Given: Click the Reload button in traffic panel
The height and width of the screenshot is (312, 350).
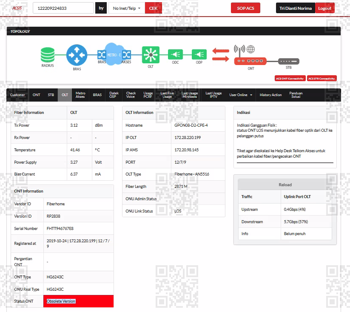Looking at the screenshot, I should [285, 184].
